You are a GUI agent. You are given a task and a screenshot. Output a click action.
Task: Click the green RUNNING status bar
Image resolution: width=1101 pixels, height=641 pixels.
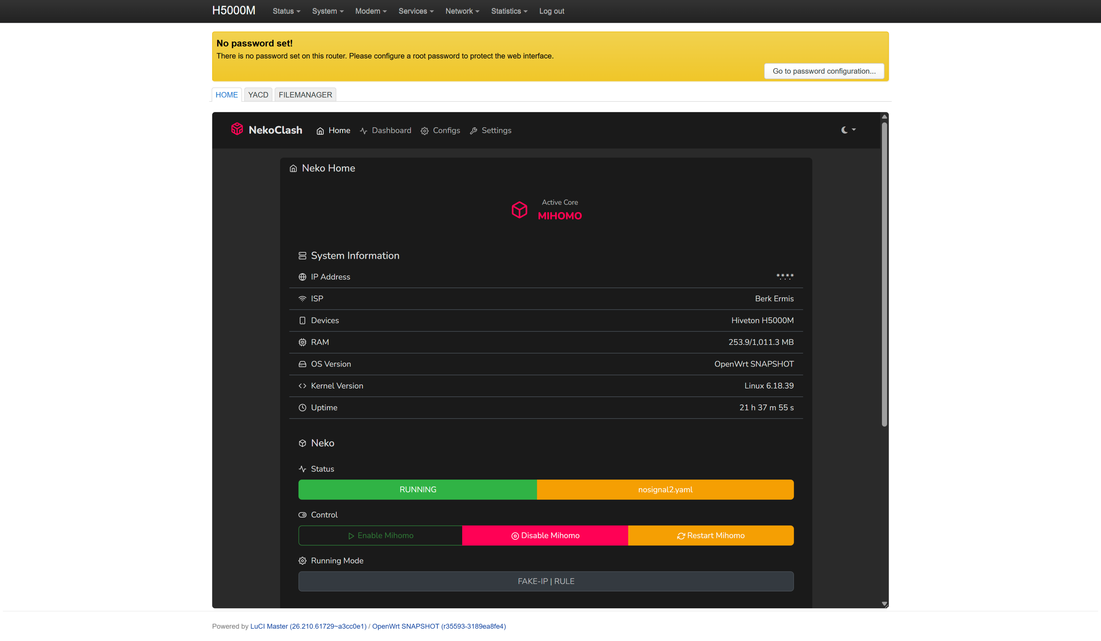tap(418, 490)
